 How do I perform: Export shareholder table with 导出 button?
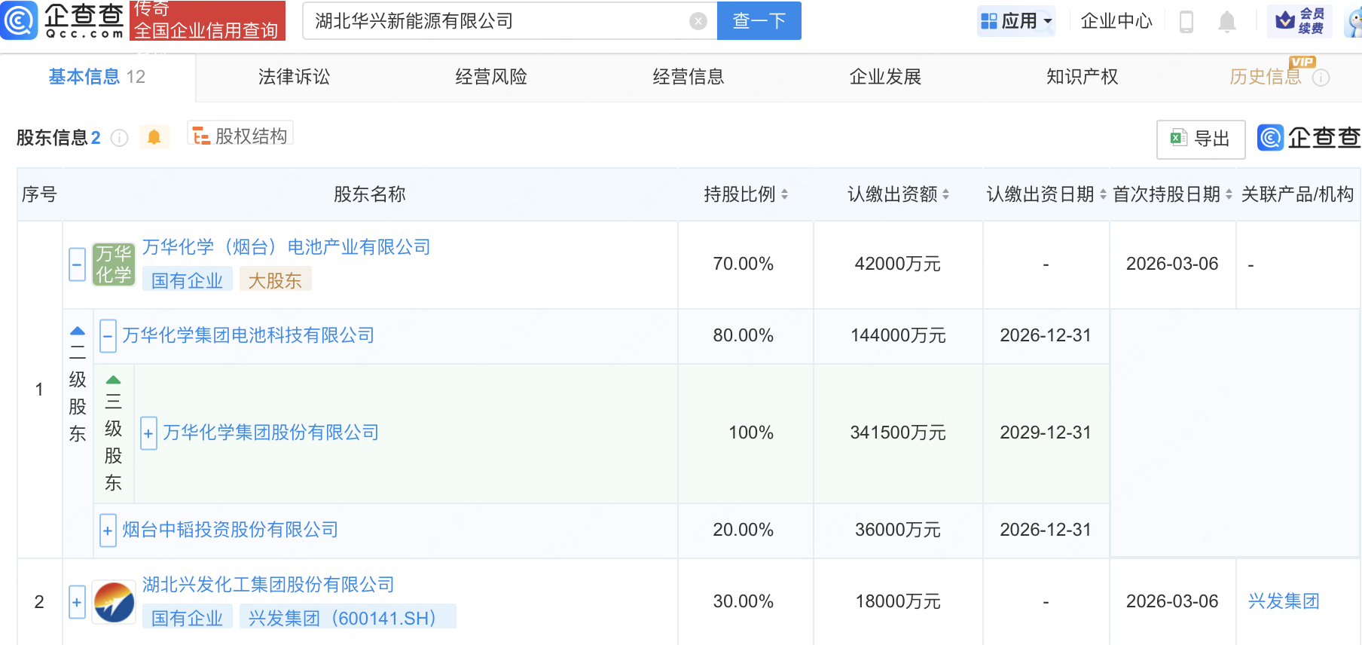click(1200, 139)
